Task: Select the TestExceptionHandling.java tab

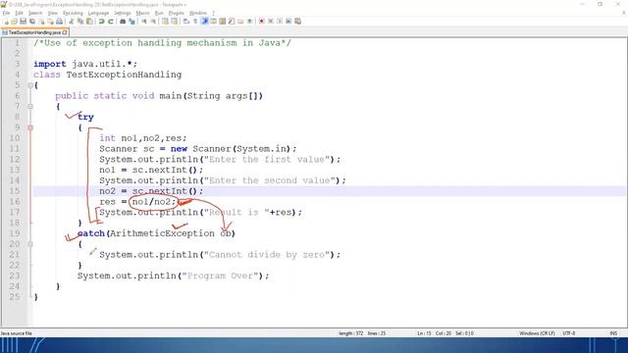Action: point(34,32)
